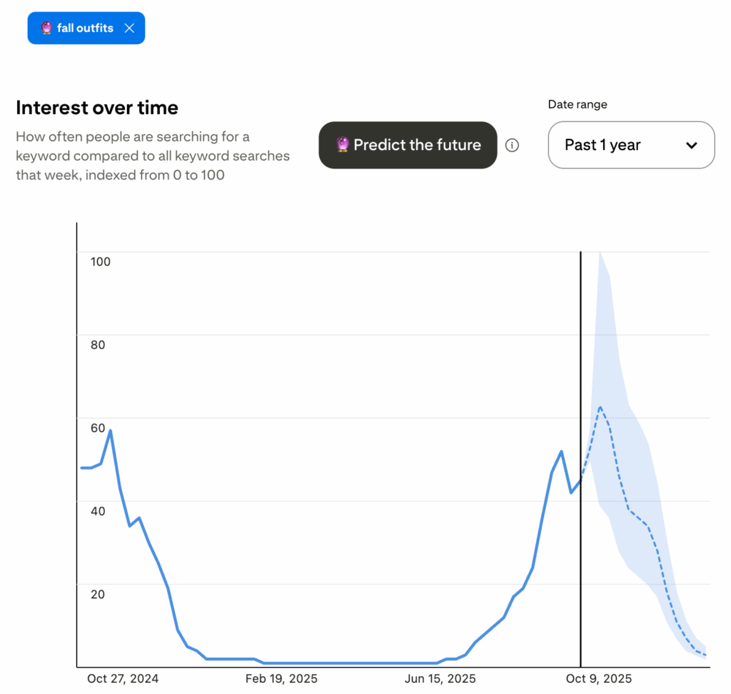Select the fall outfits chip label
Image resolution: width=731 pixels, height=694 pixels.
point(85,29)
